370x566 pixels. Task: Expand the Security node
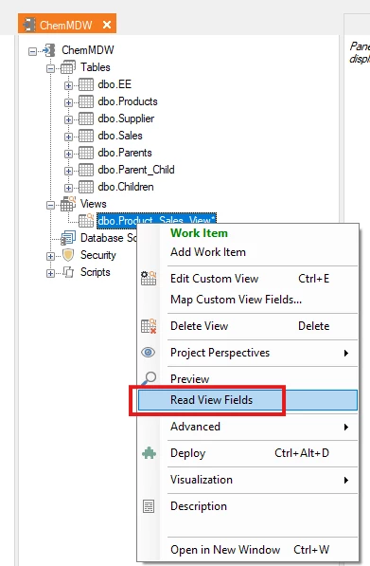(51, 256)
